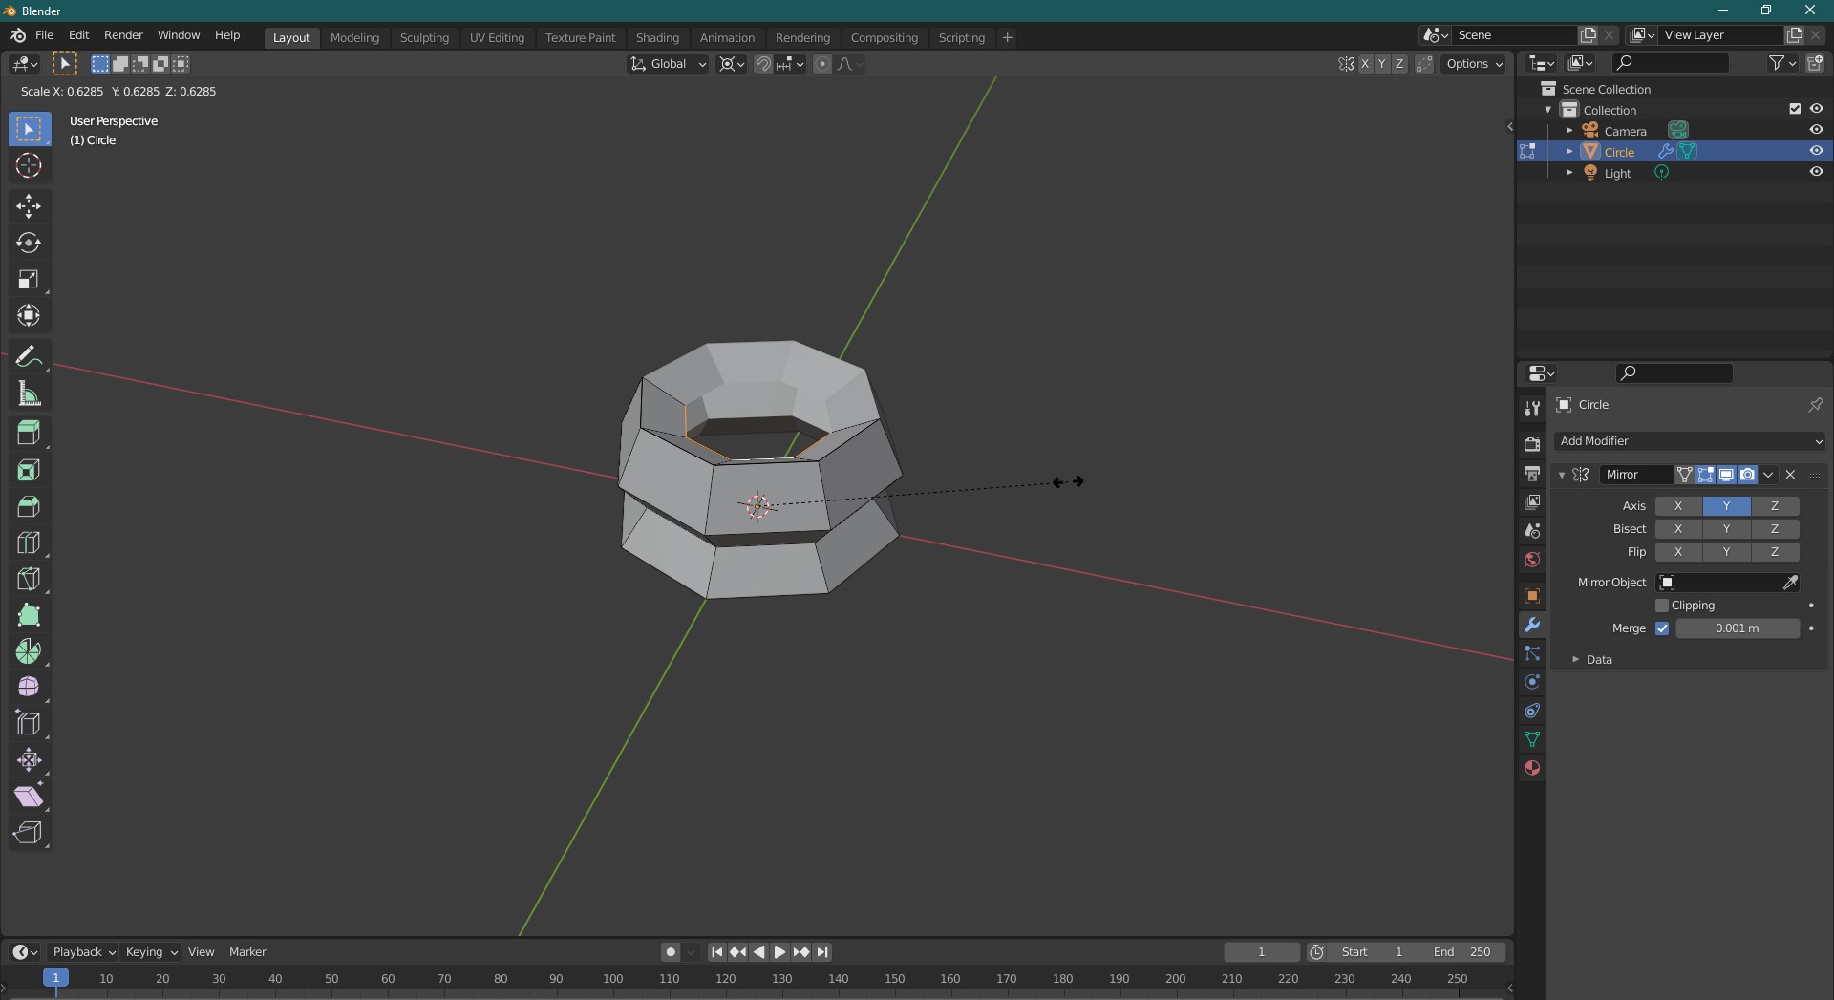This screenshot has width=1834, height=1000.
Task: Switch to the Material properties tab
Action: (x=1532, y=767)
